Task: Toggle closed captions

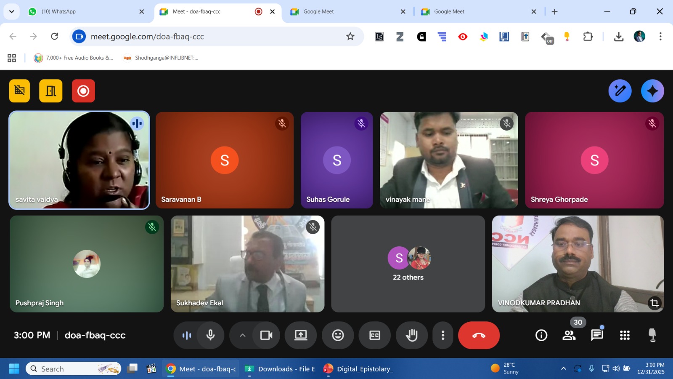Action: pos(374,335)
